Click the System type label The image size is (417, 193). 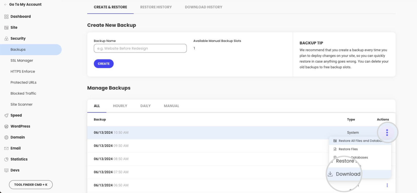[x=353, y=133]
